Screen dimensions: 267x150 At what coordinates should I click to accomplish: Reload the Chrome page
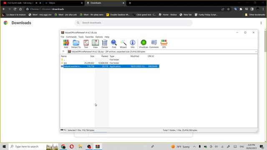[x=15, y=9]
